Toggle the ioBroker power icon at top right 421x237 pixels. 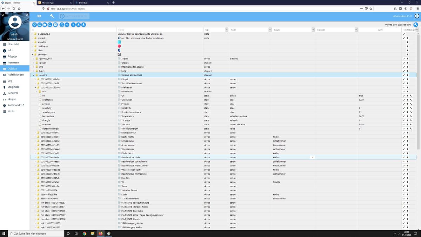(x=416, y=16)
